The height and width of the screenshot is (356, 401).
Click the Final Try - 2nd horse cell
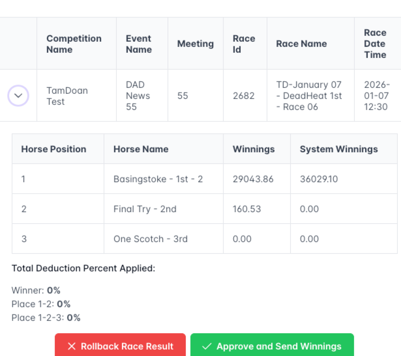tap(145, 209)
